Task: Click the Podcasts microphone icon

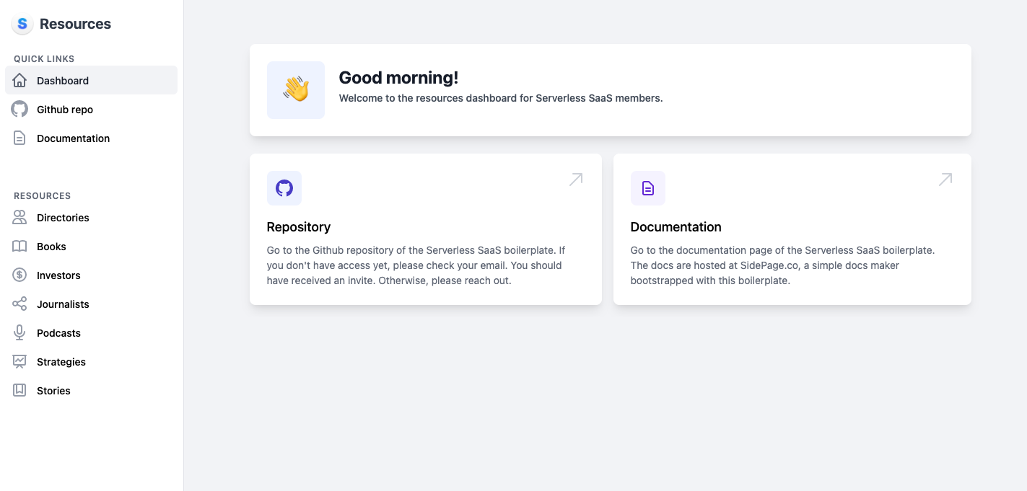Action: pyautogui.click(x=19, y=332)
